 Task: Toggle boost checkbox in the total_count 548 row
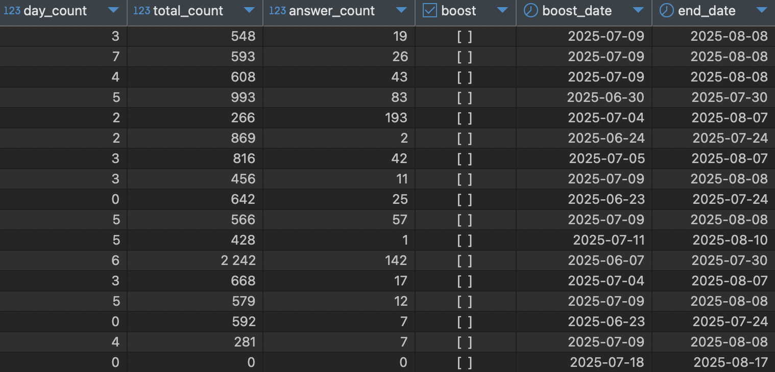tap(465, 36)
